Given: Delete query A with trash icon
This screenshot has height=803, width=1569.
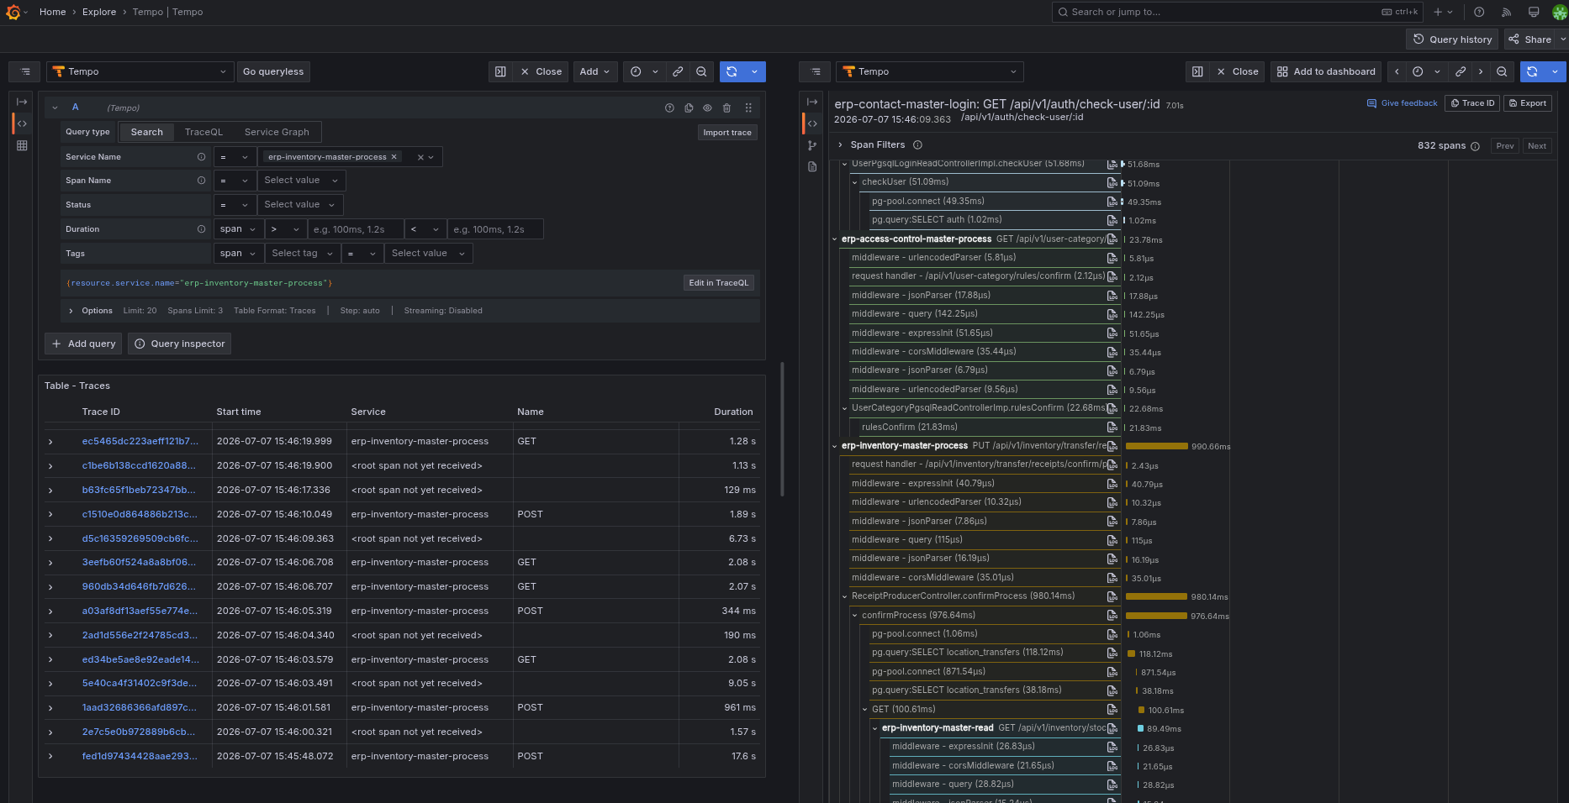Looking at the screenshot, I should tap(726, 108).
